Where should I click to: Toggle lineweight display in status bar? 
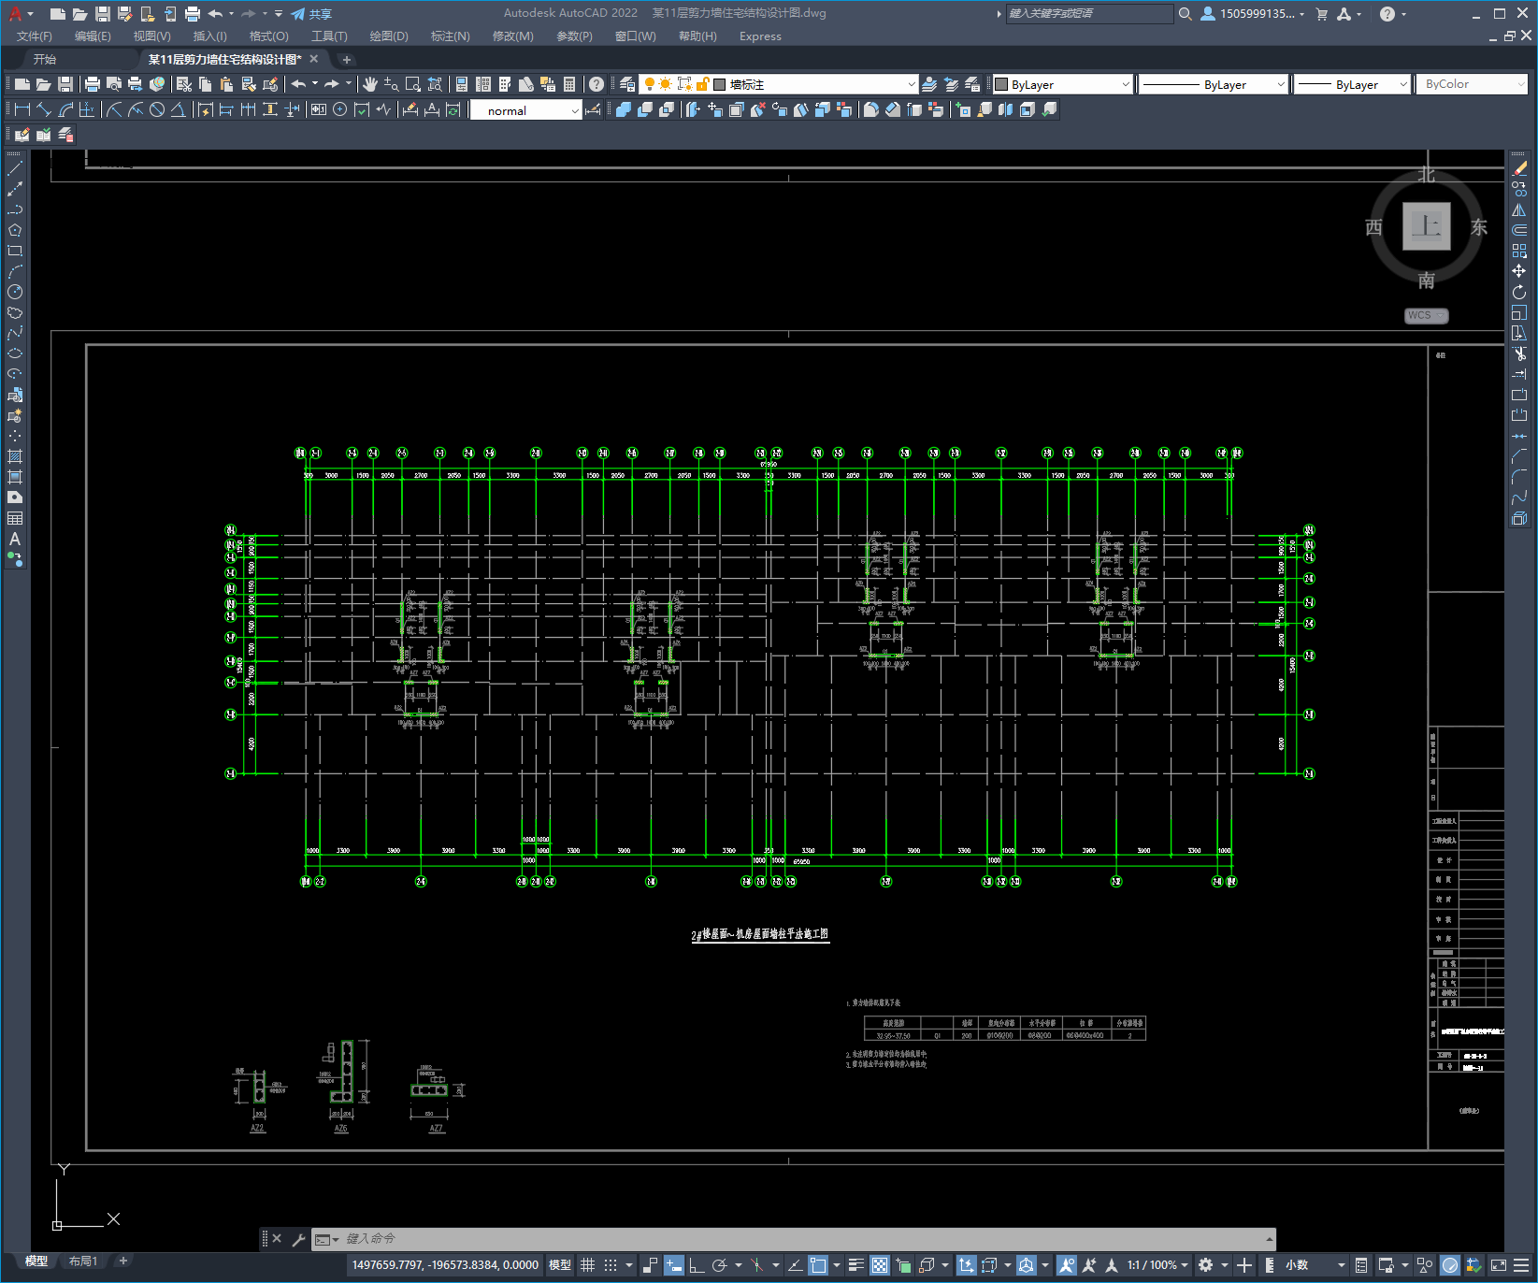856,1265
